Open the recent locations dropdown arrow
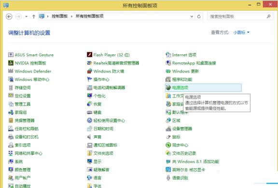Screen dimensions: 278x188 [x=27, y=16]
